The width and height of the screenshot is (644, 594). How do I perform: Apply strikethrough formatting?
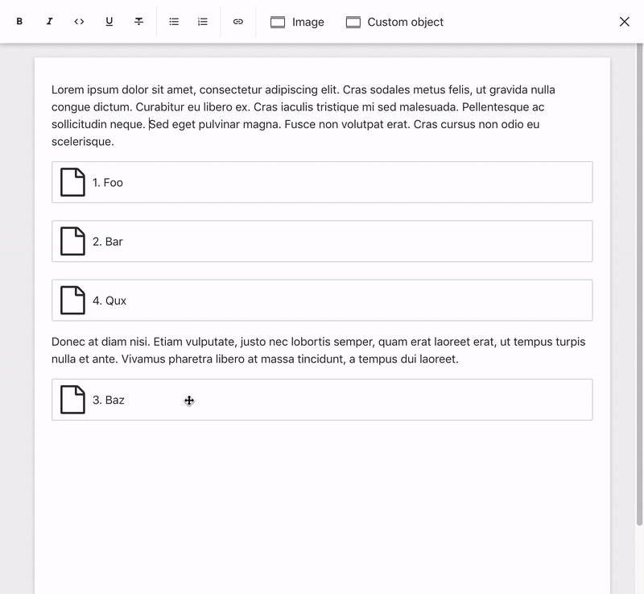[138, 22]
